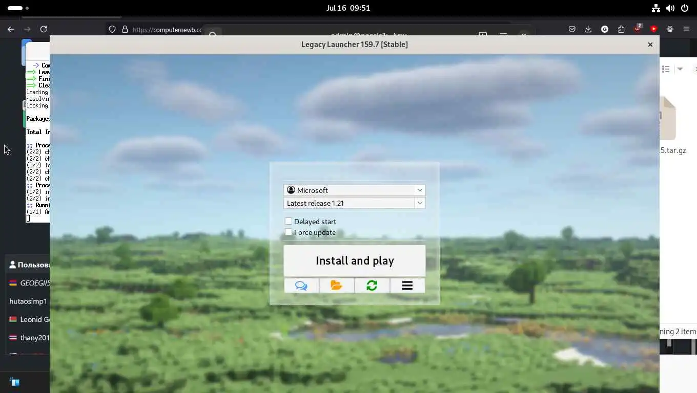Open the game folder icon
This screenshot has width=697, height=393.
click(337, 286)
